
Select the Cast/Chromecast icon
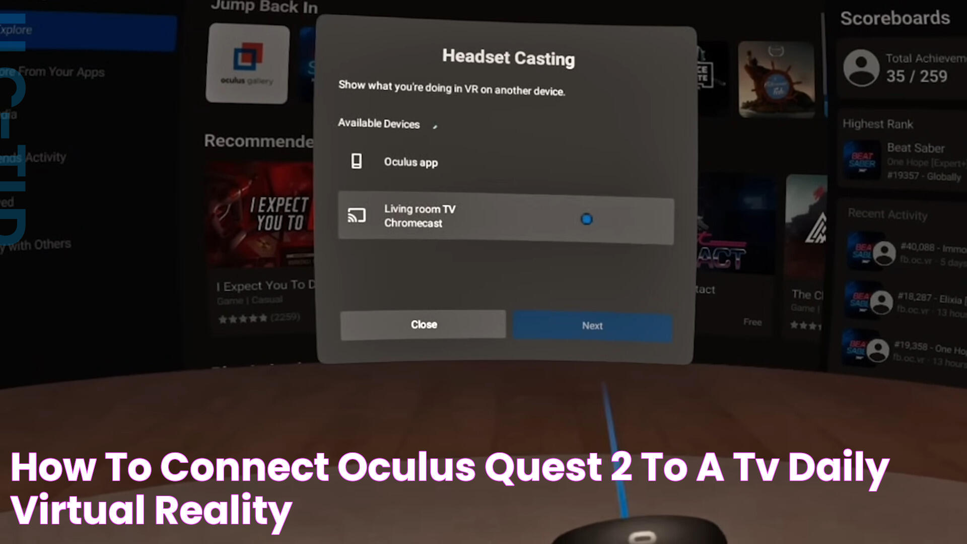coord(357,216)
